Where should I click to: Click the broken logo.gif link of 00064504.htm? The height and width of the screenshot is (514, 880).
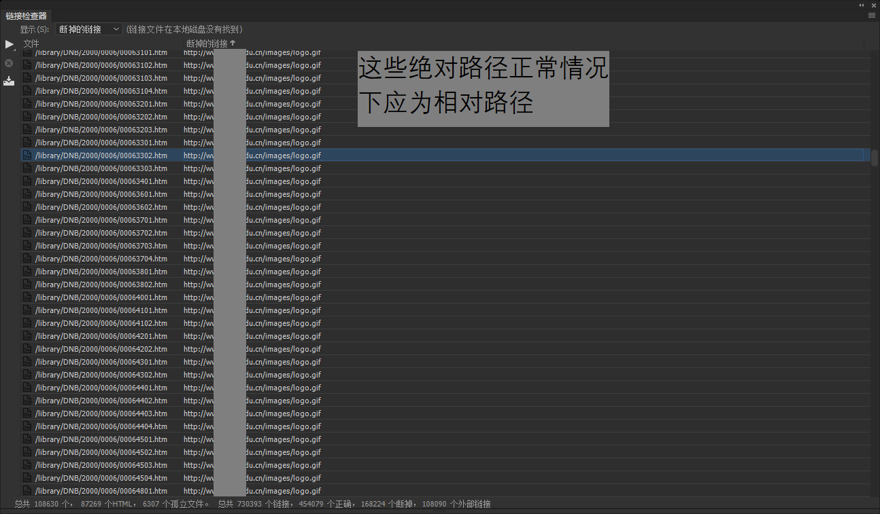point(252,478)
